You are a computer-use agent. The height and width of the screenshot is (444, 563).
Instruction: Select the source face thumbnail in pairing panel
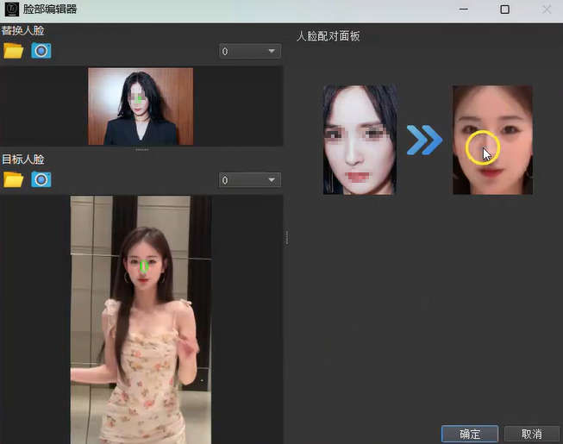(360, 140)
